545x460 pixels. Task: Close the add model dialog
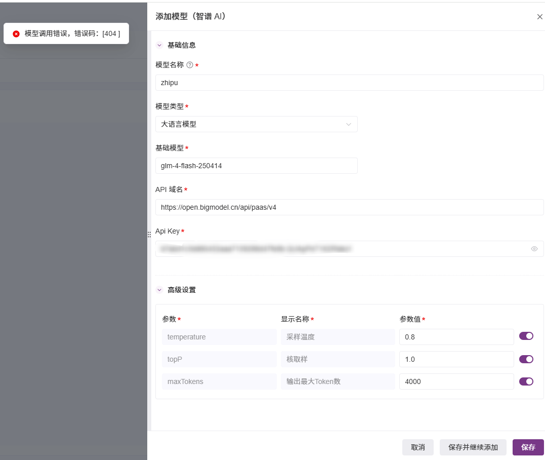[539, 17]
